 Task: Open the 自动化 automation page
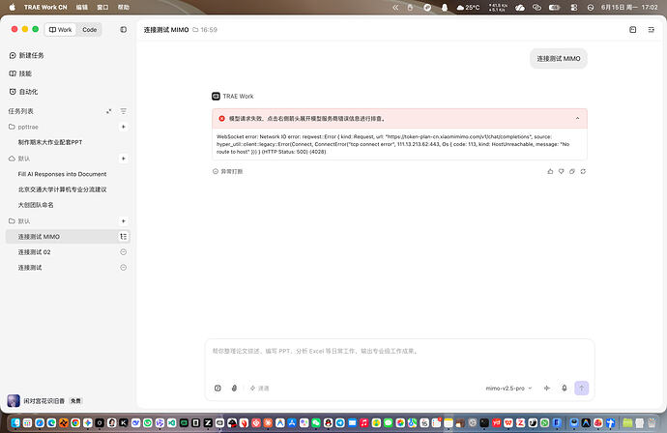pyautogui.click(x=23, y=92)
